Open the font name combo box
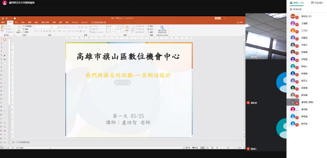Screen dimensions: 327x158 pyautogui.click(x=43, y=27)
